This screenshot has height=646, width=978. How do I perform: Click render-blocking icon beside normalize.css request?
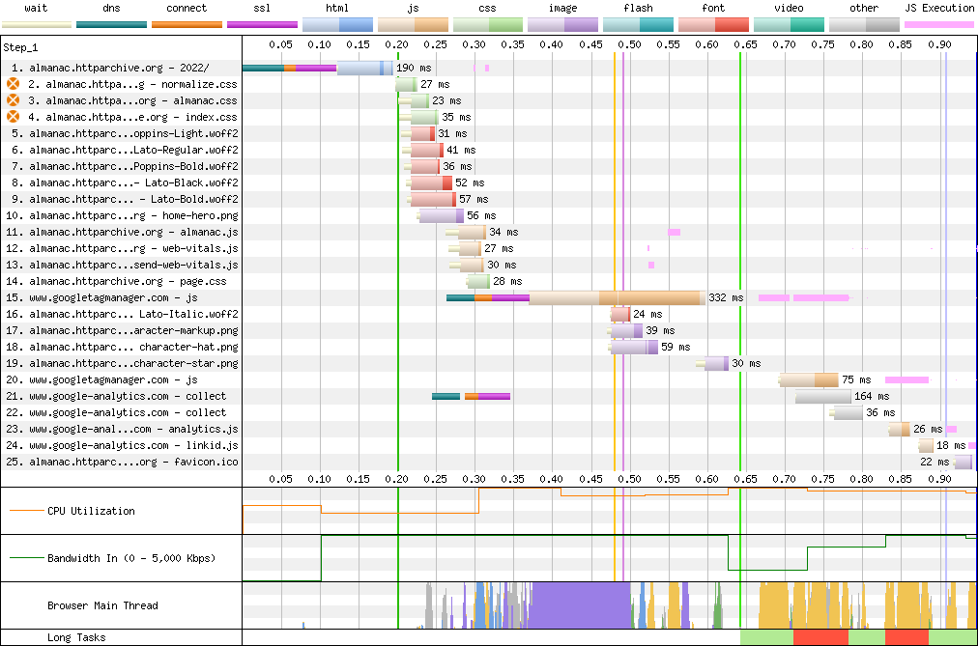pos(14,84)
